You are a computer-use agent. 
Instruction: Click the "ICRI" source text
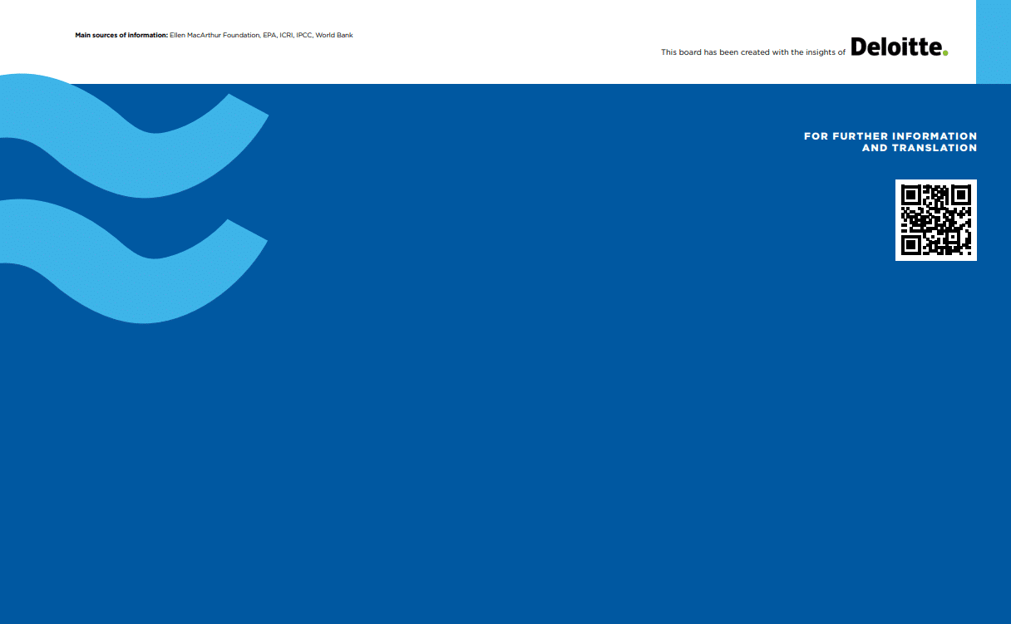[x=287, y=35]
